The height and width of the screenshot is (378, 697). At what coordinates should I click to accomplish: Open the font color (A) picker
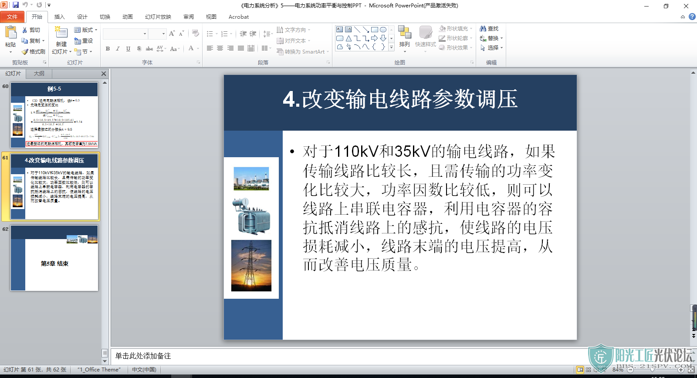pyautogui.click(x=191, y=48)
